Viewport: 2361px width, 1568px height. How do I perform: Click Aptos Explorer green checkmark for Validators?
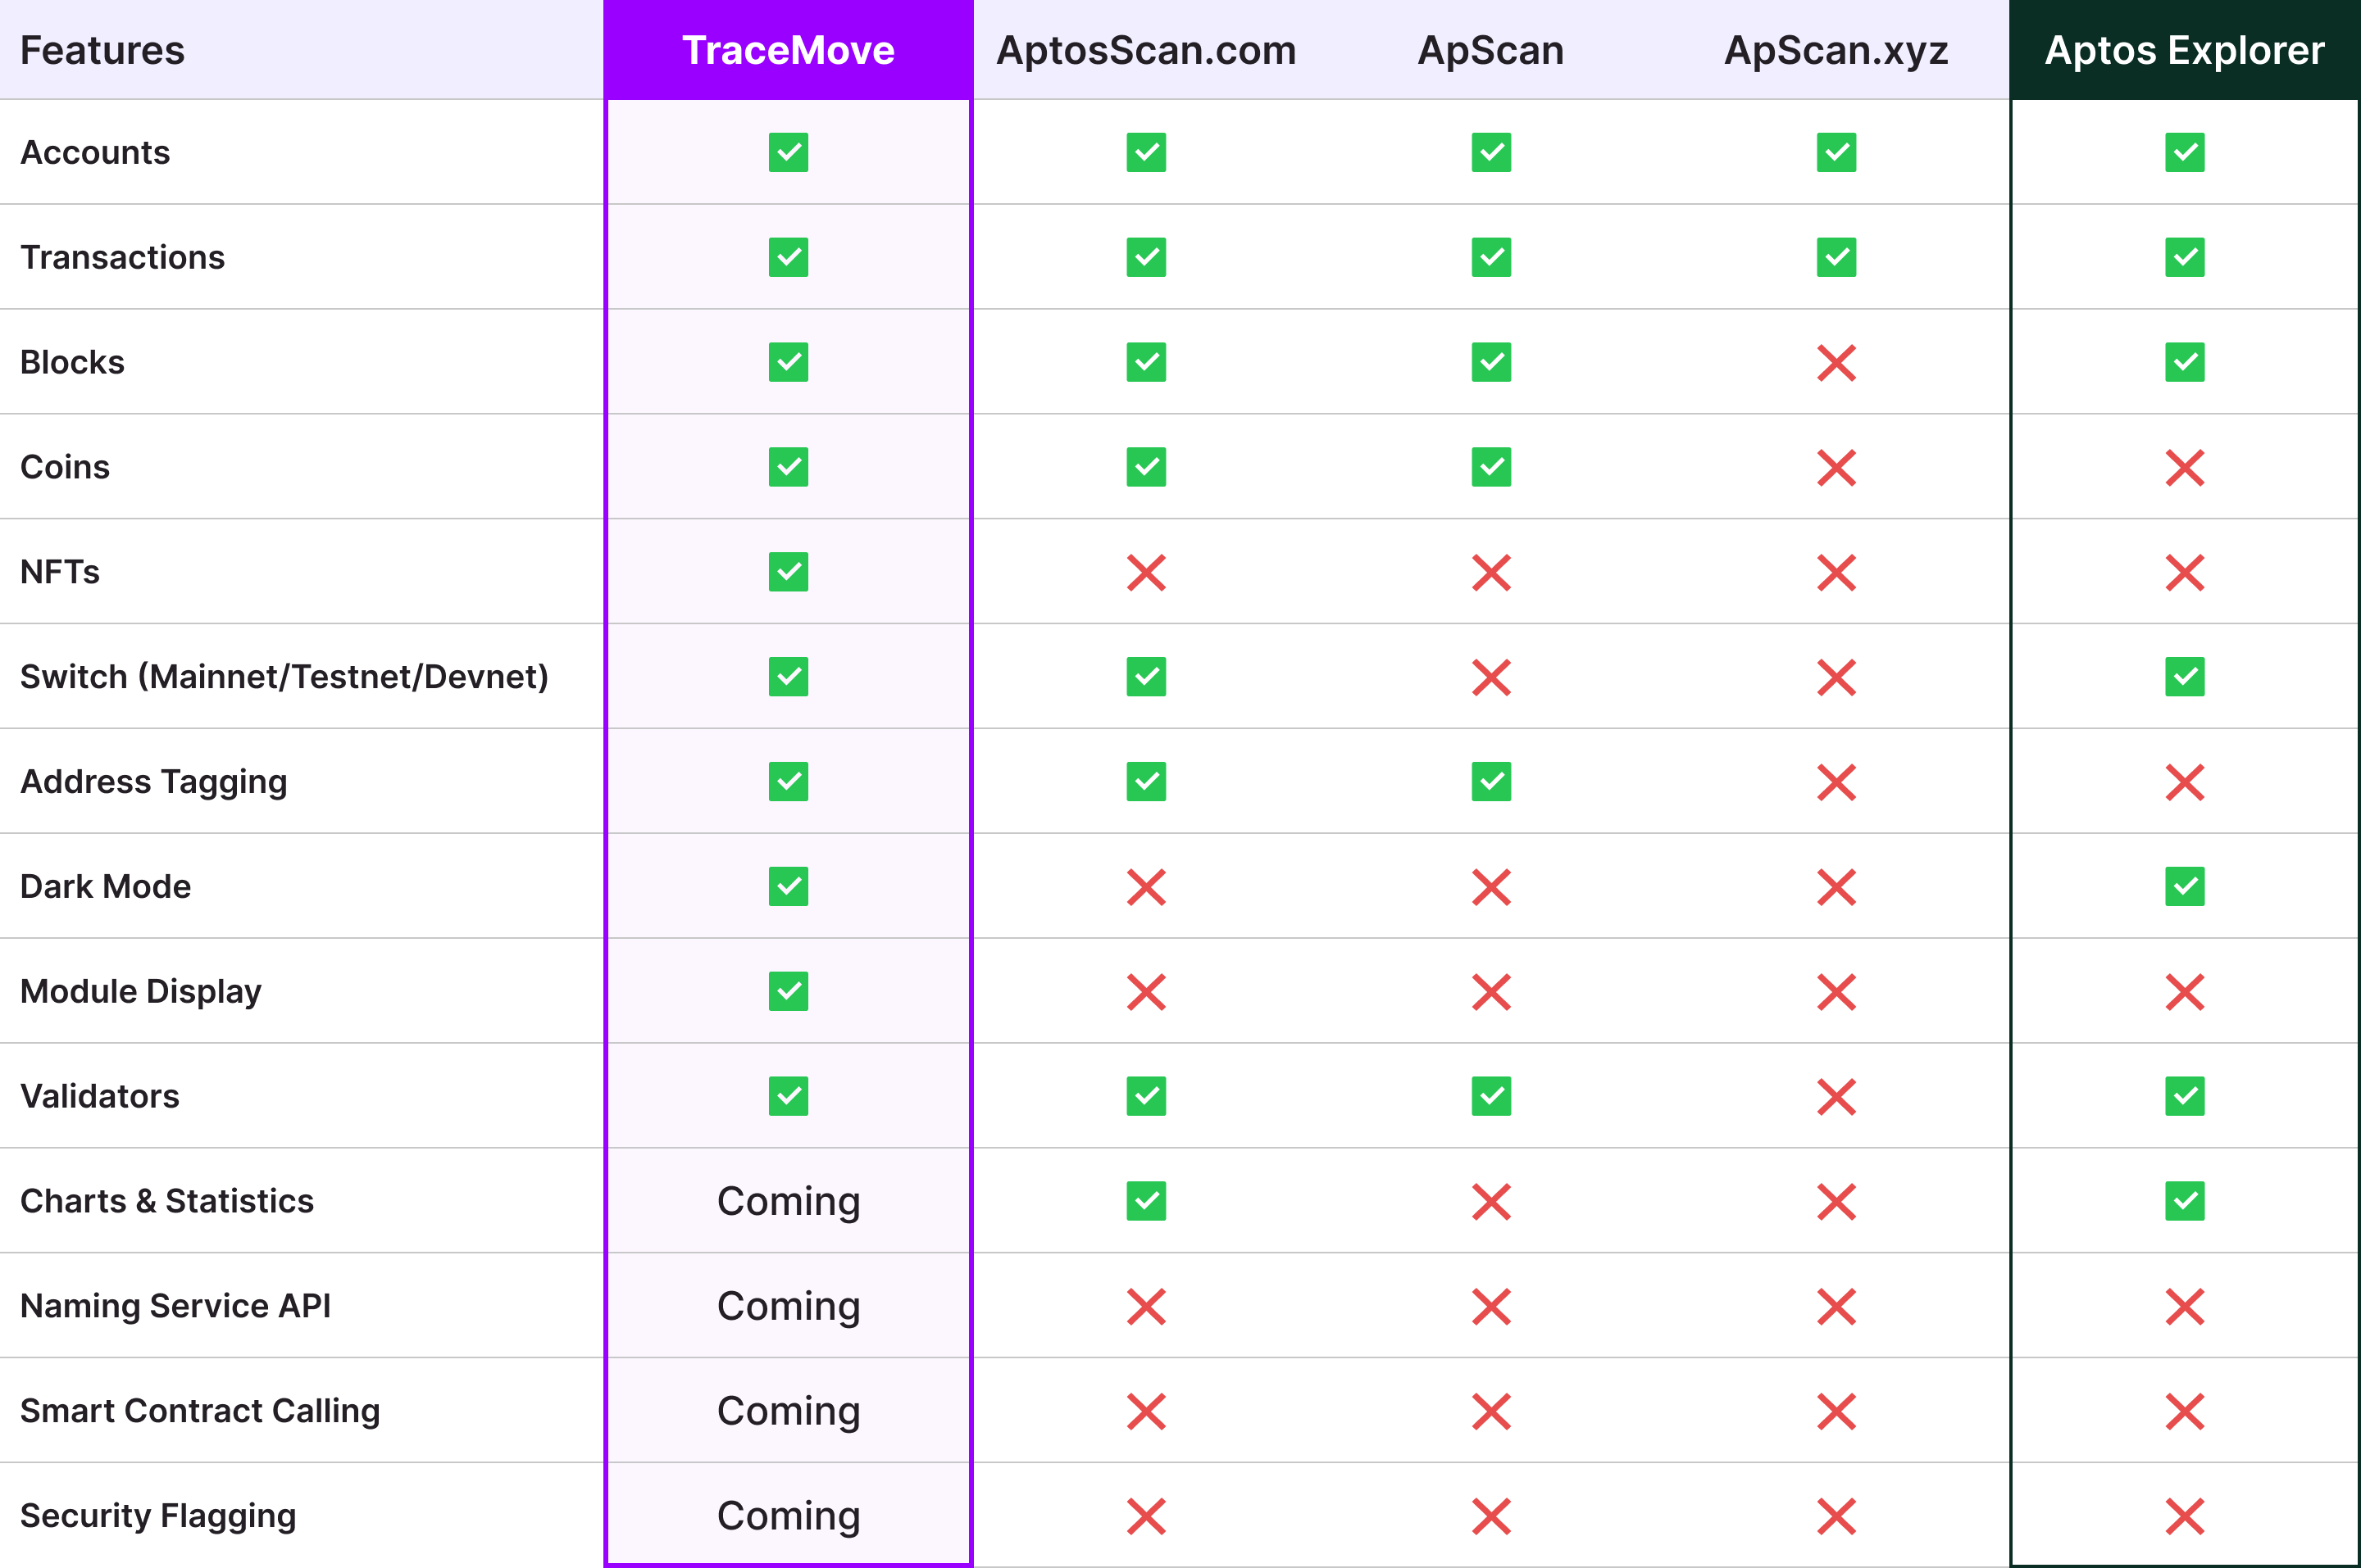pos(2184,1096)
